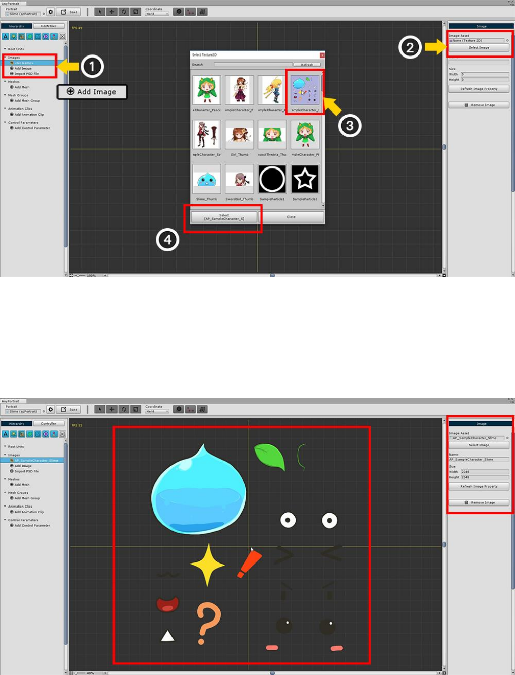Switch to the Hierarchy tab in the upper editor

point(17,26)
